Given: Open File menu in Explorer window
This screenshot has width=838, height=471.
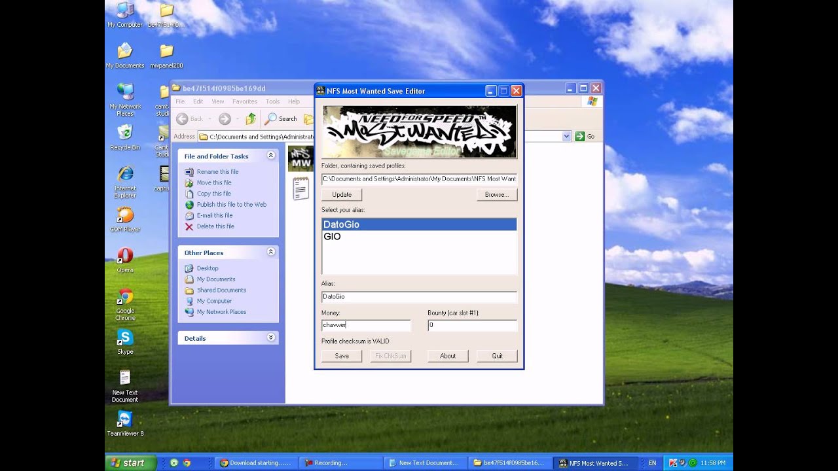Looking at the screenshot, I should click(x=180, y=101).
